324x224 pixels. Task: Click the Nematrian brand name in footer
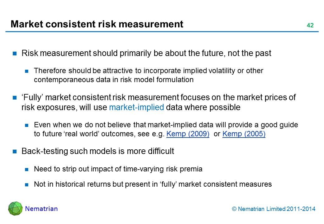click(x=41, y=209)
